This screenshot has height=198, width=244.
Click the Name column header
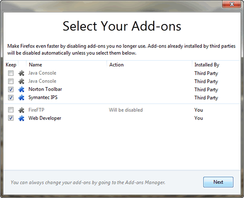[66, 65]
